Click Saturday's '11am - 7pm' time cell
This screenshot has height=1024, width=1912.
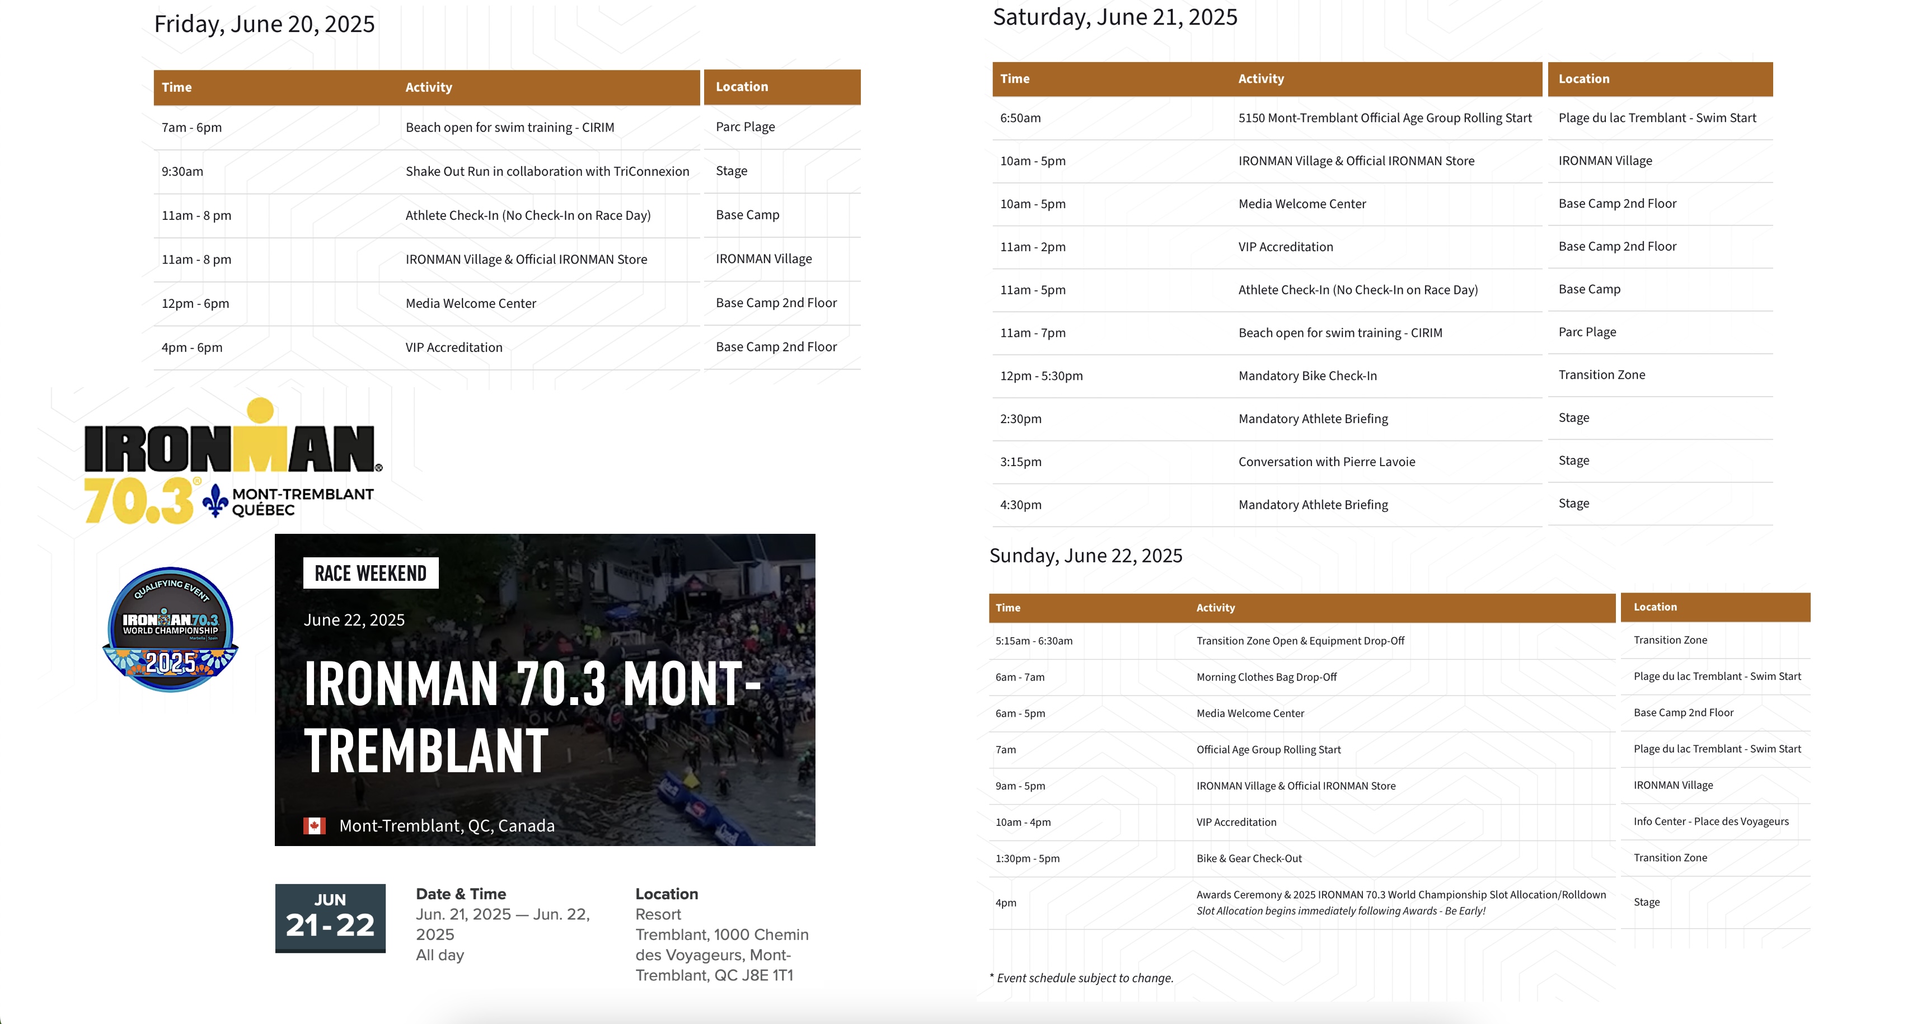(1033, 333)
